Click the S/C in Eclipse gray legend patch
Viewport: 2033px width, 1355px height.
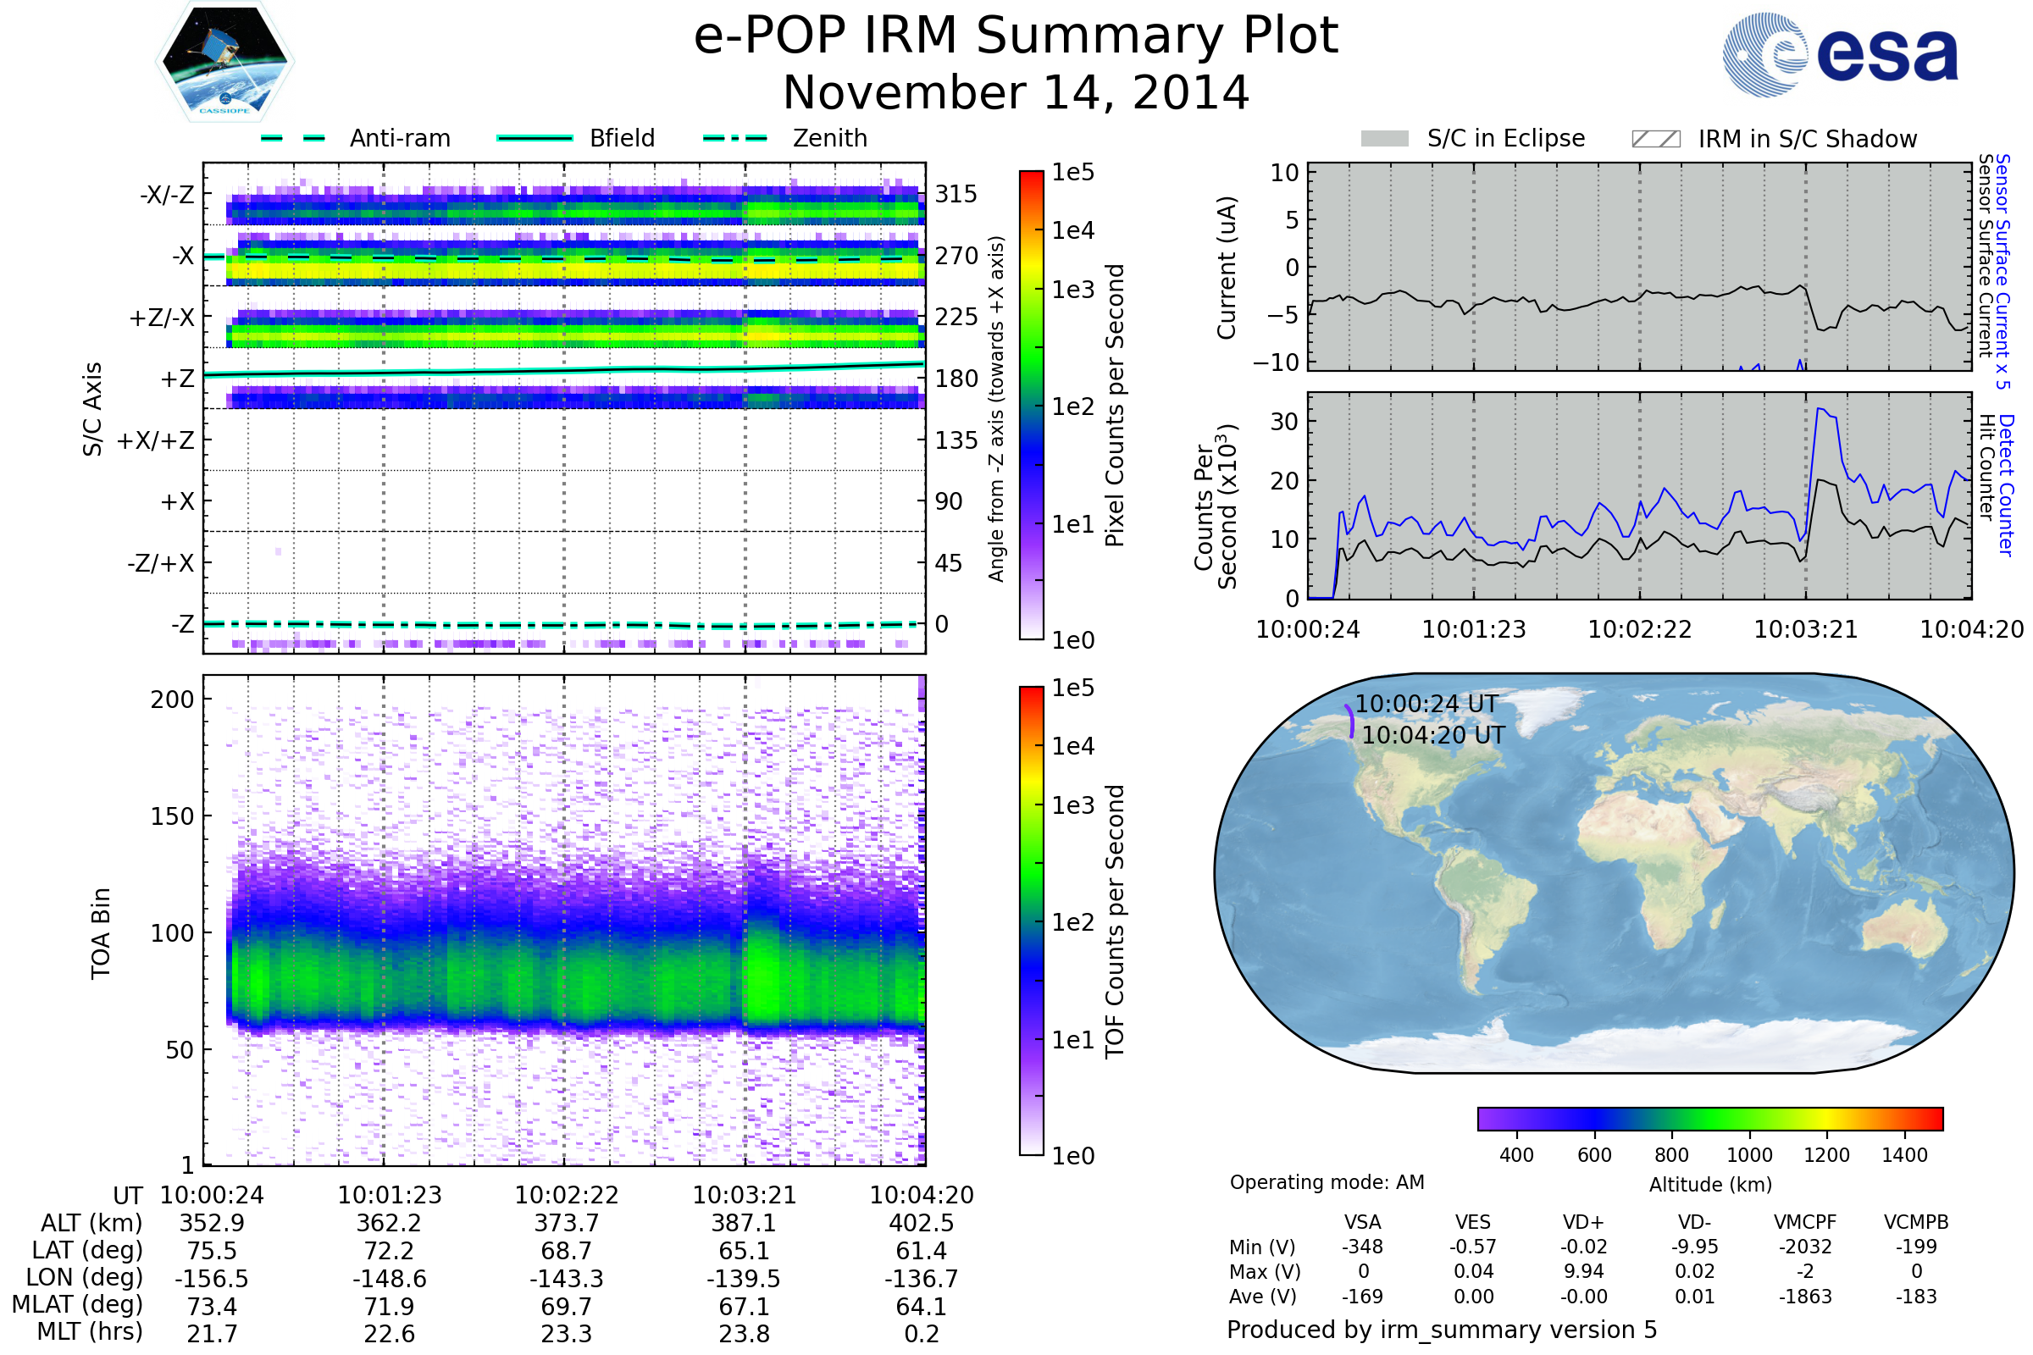[x=1384, y=139]
